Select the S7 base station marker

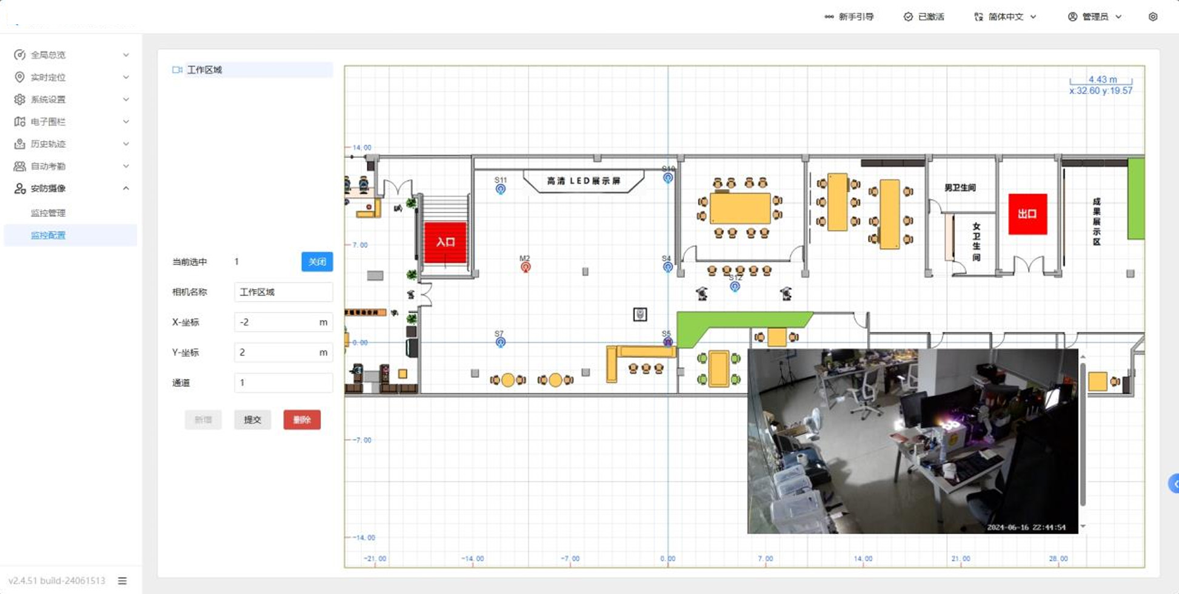tap(500, 342)
